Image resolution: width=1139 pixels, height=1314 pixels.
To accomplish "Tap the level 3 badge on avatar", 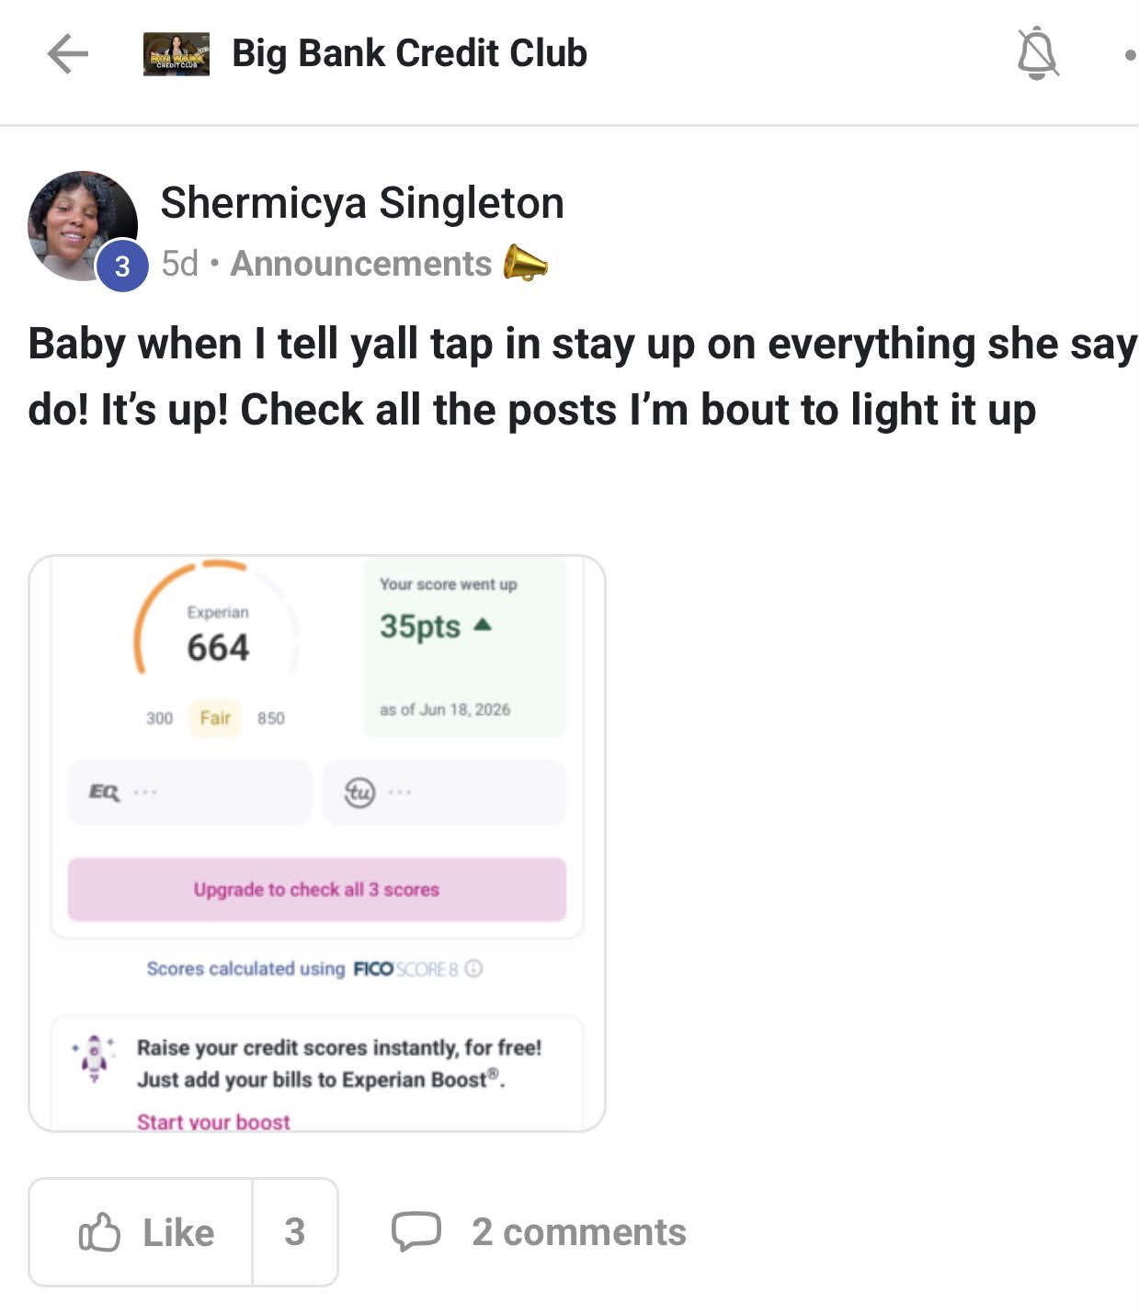I will point(122,266).
